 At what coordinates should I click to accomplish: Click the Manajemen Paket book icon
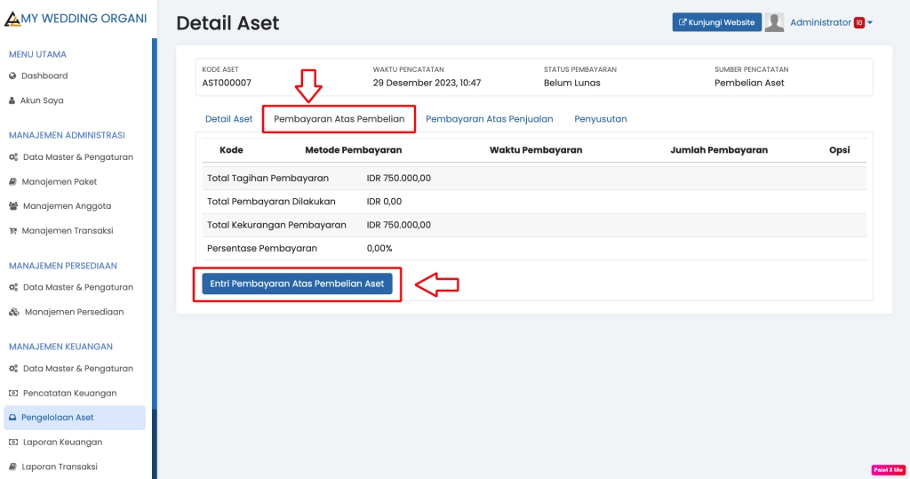point(12,182)
